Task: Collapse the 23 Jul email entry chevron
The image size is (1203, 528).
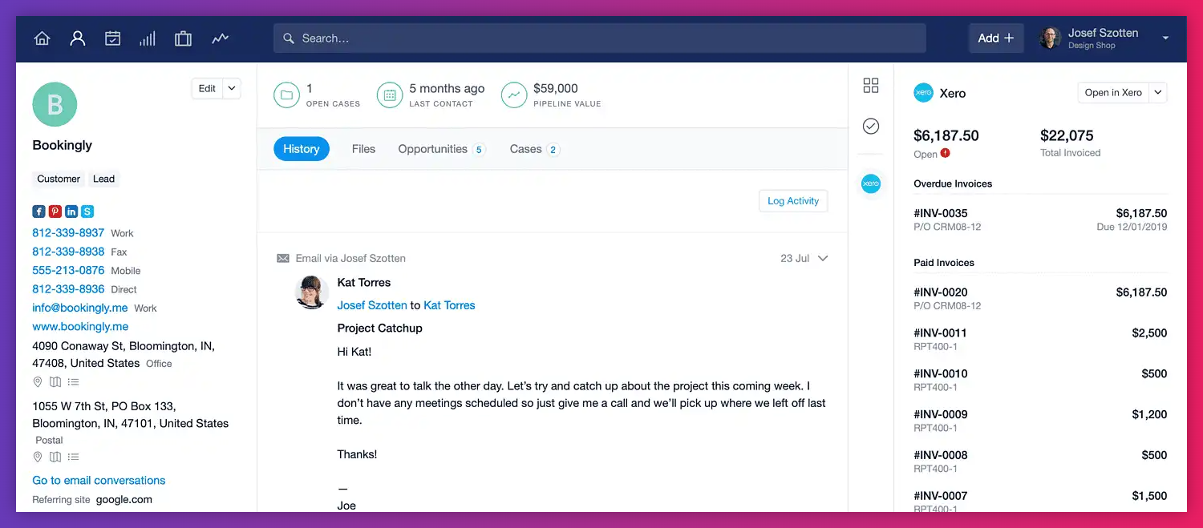Action: (x=823, y=258)
